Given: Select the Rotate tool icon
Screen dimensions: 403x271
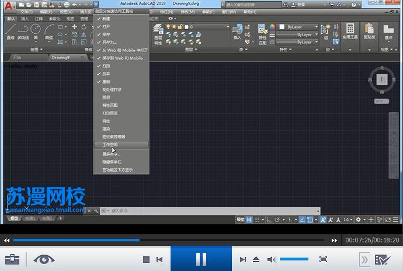Looking at the screenshot, I should click(x=84, y=27).
